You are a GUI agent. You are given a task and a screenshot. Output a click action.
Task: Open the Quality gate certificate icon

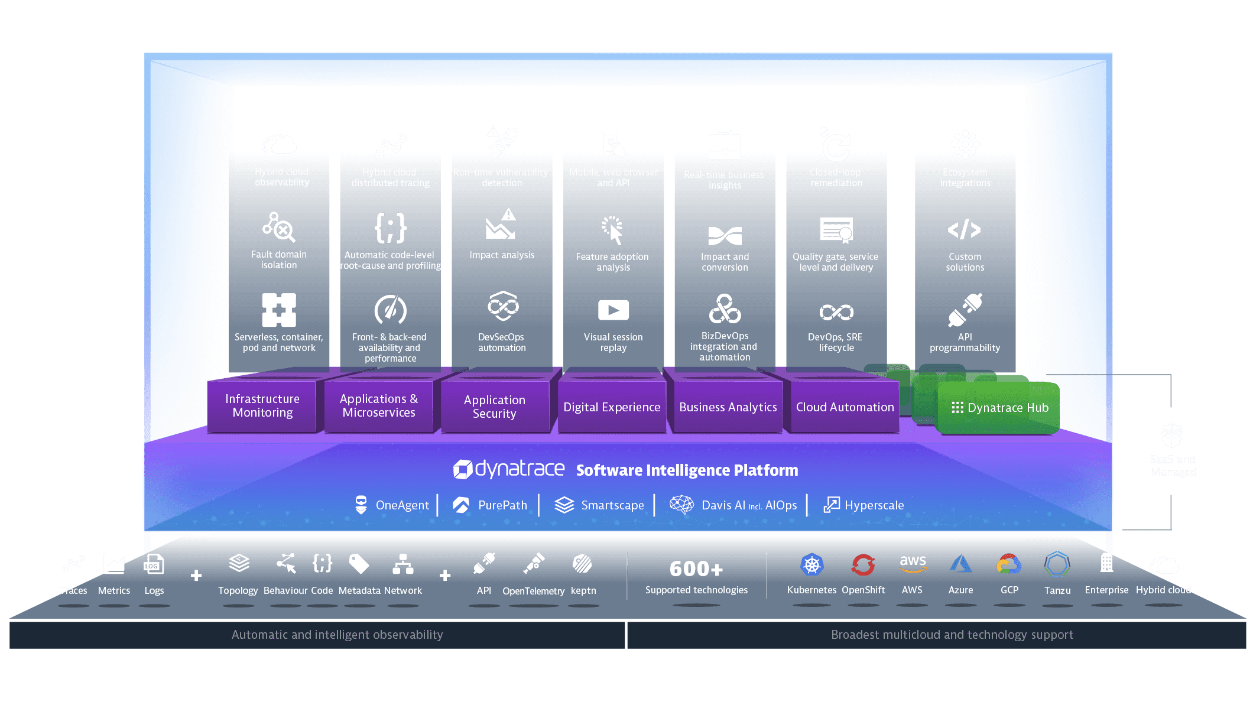pos(836,230)
